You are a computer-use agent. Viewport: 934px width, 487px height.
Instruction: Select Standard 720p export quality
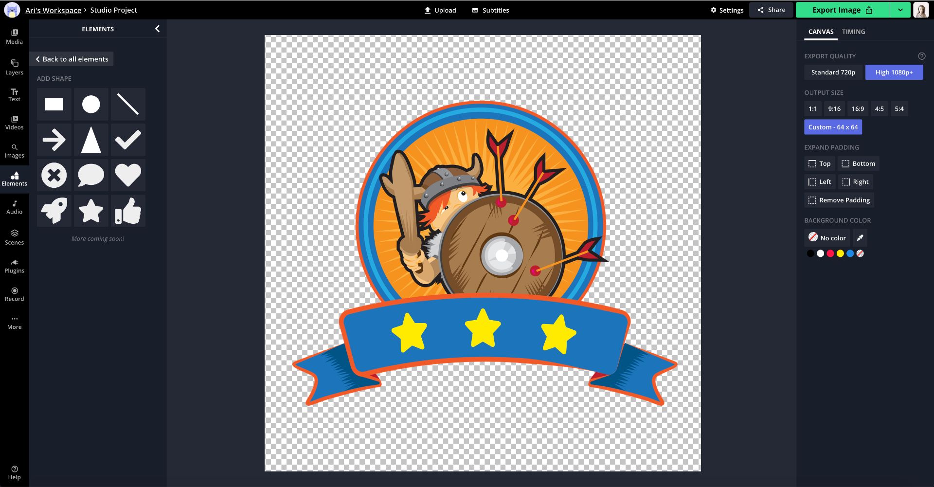click(x=833, y=72)
